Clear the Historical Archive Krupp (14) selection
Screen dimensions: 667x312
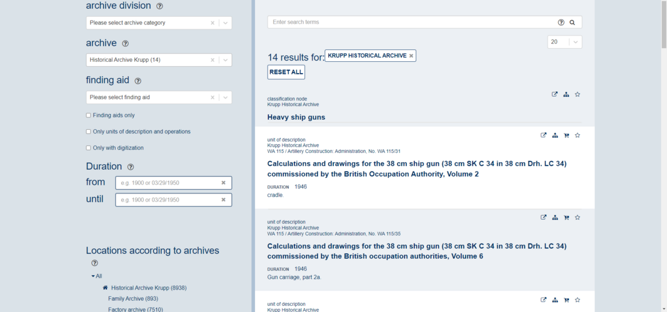point(213,61)
